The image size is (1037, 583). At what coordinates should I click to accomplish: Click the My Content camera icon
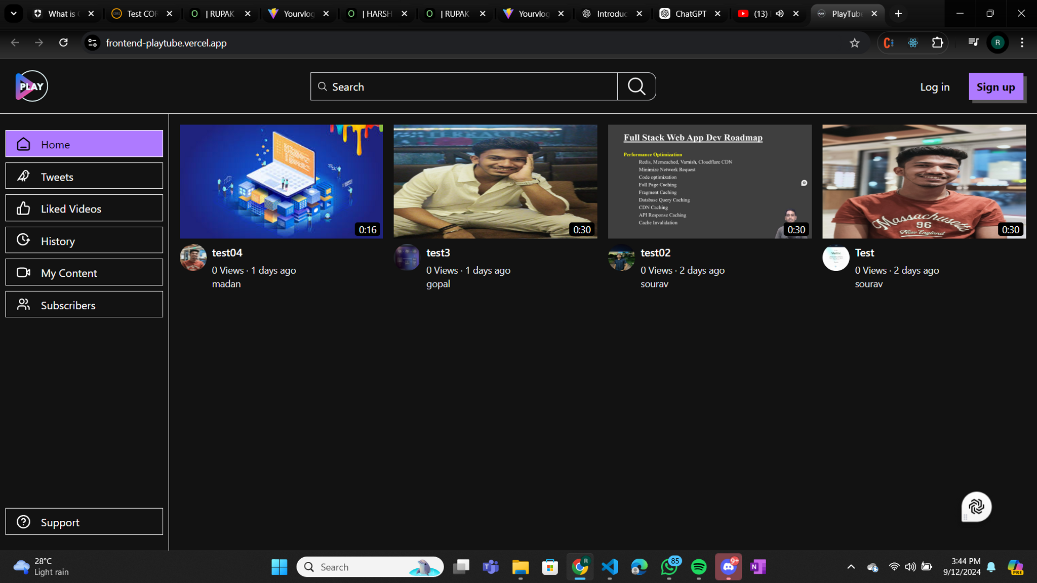pos(23,272)
